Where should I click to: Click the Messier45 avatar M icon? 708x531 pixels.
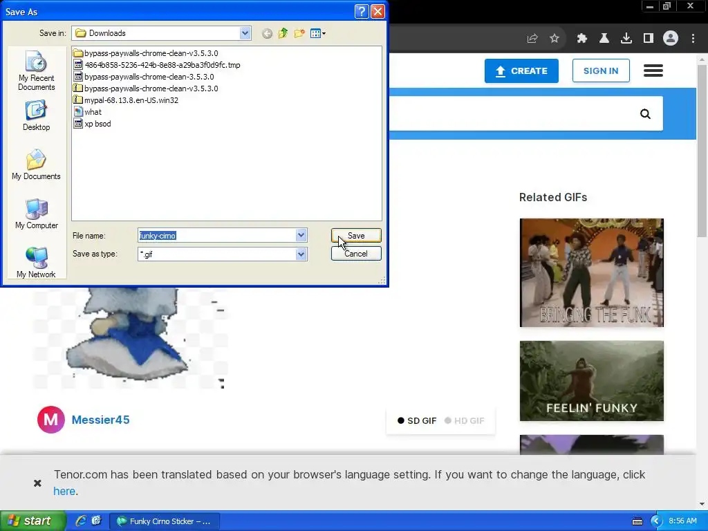[x=51, y=420]
